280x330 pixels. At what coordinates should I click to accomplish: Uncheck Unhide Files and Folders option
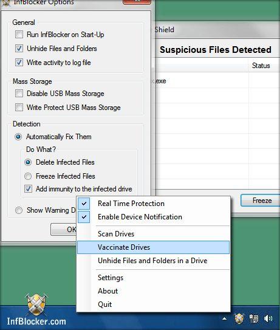(19, 49)
